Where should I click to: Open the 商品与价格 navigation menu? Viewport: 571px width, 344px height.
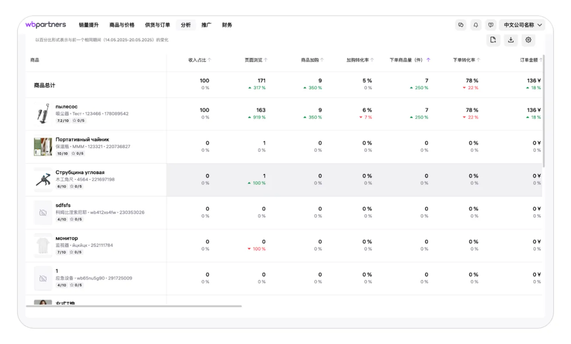(x=122, y=25)
